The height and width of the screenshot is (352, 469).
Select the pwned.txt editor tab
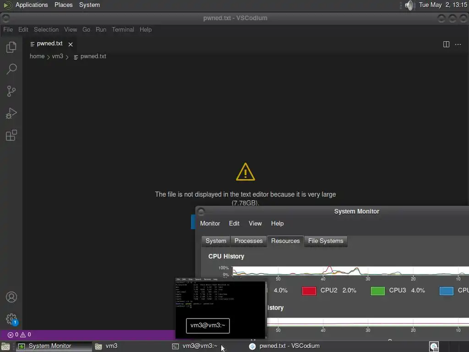pos(49,44)
